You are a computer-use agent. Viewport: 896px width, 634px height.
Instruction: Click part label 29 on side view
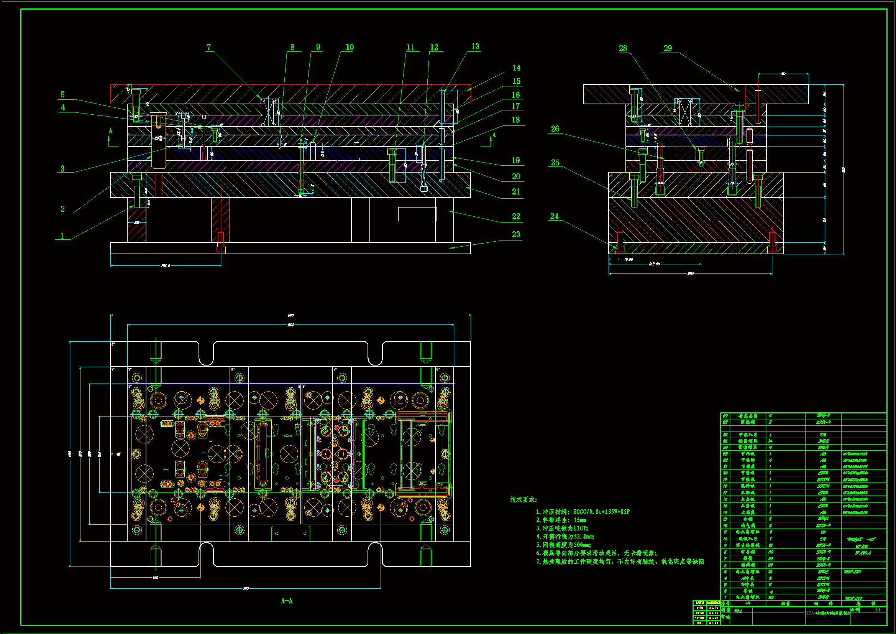[x=668, y=48]
